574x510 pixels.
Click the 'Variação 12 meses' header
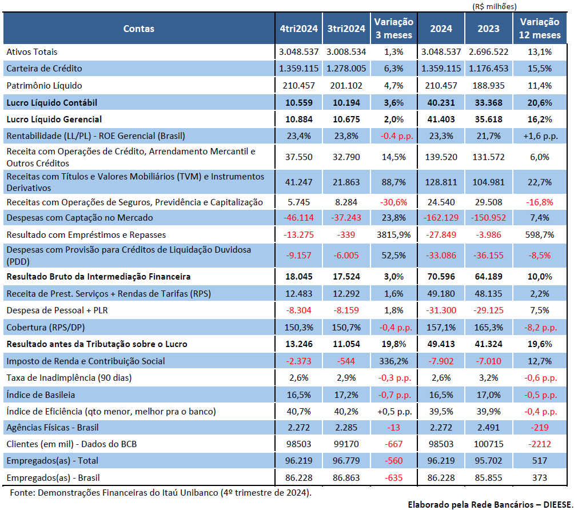tap(539, 29)
